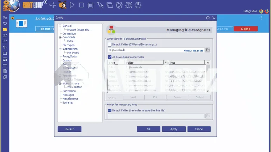Image resolution: width=271 pixels, height=152 pixels.
Task: Open settings with the gear icon
Action: point(119,5)
